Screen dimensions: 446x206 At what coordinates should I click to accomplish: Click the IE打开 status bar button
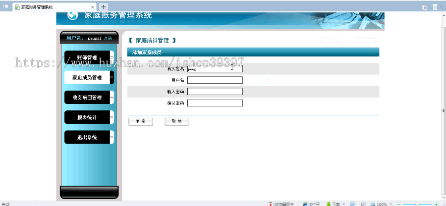(311, 204)
